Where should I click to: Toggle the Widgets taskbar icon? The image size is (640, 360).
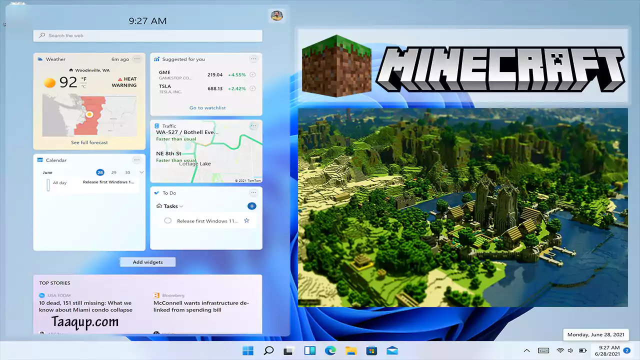pyautogui.click(x=309, y=351)
